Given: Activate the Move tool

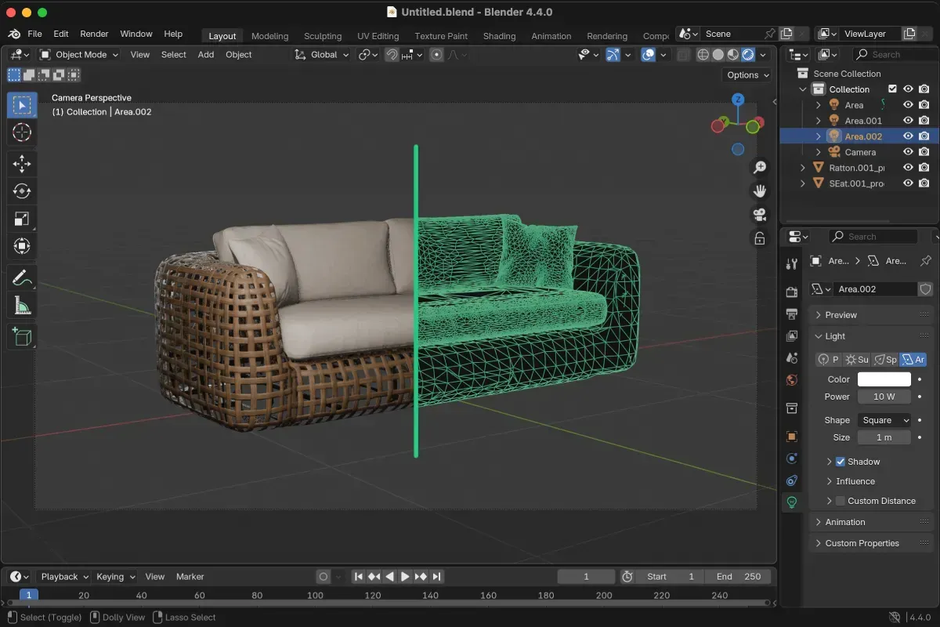Looking at the screenshot, I should (x=22, y=164).
